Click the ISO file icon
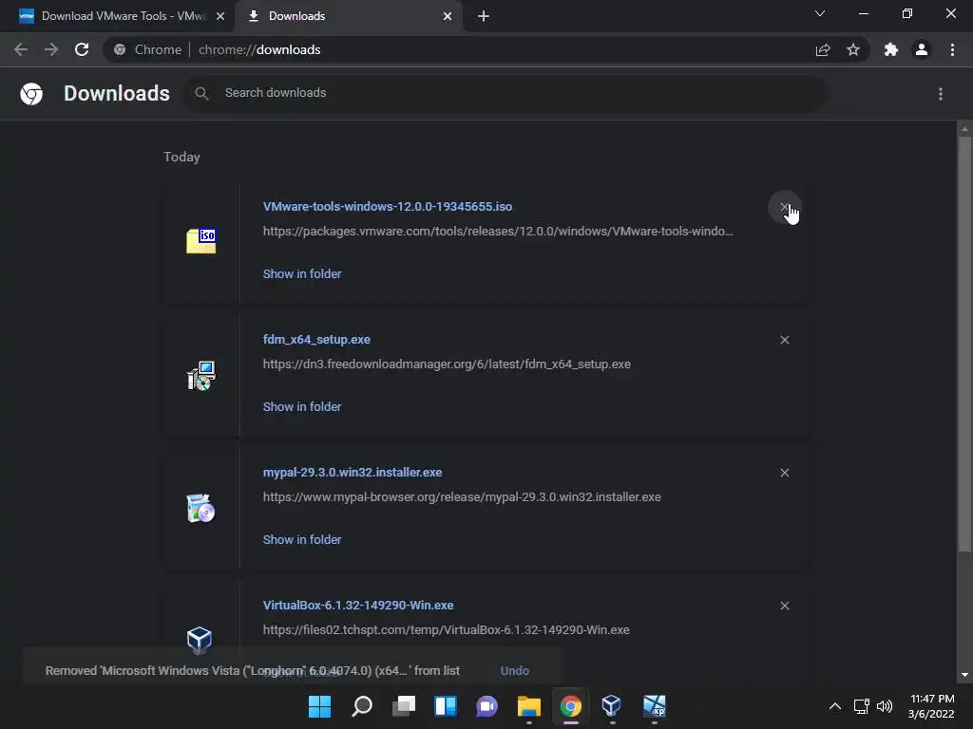Screen dimensions: 973x729 click(201, 241)
